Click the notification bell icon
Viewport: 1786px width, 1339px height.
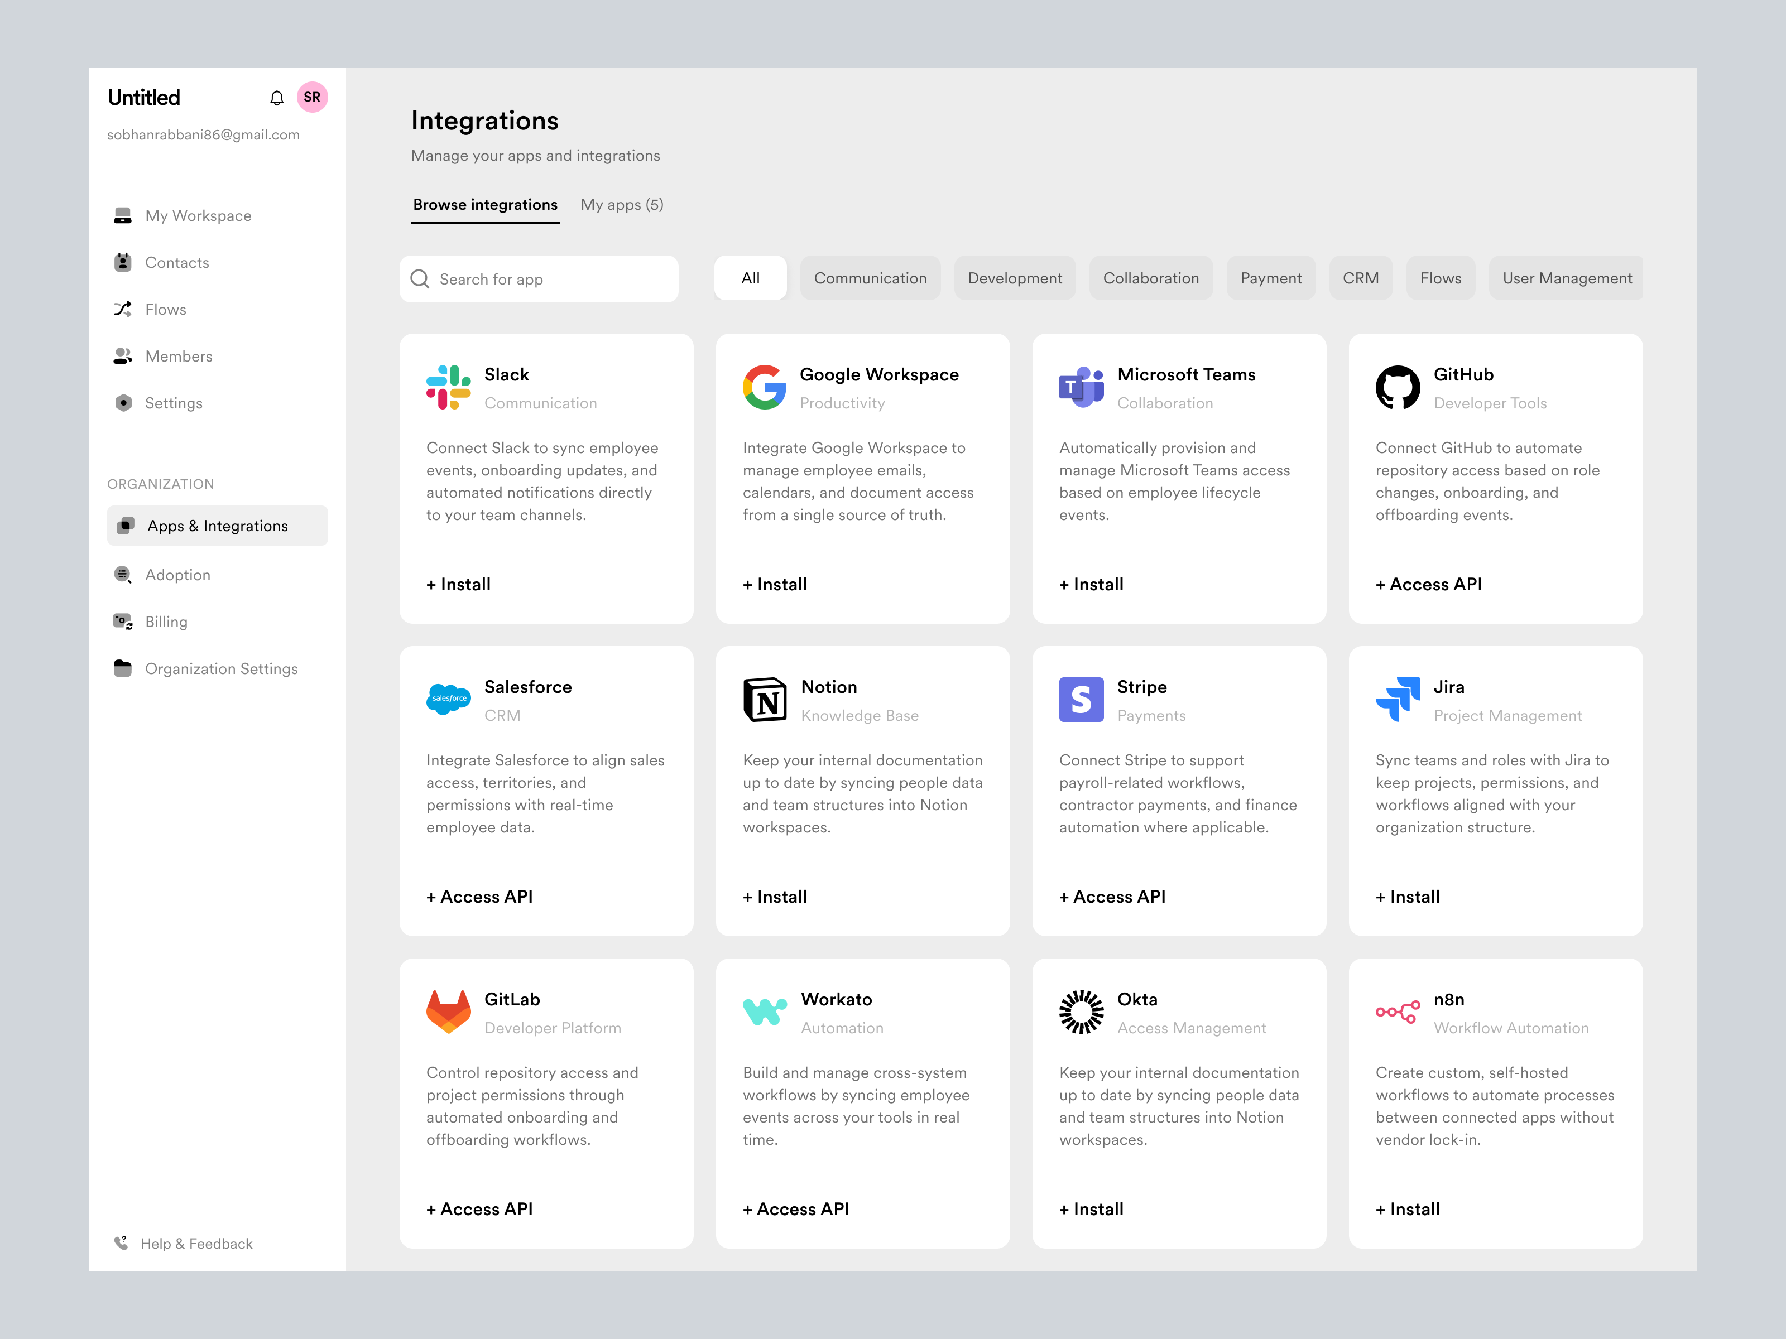276,98
